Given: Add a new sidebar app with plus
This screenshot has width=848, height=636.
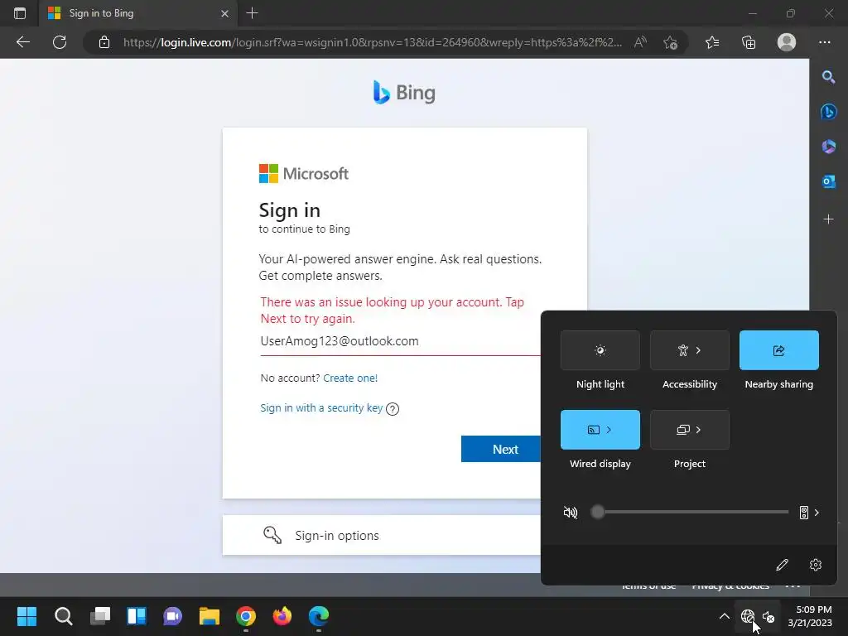Looking at the screenshot, I should 828,219.
